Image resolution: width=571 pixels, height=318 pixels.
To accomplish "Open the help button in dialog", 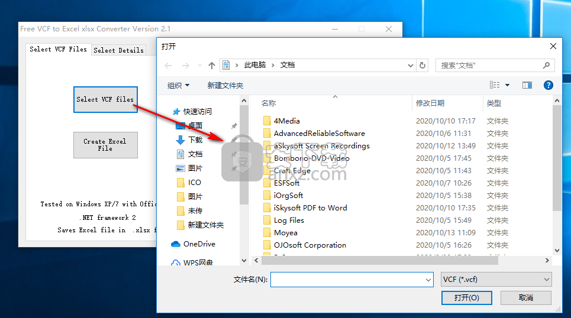I will [x=548, y=85].
